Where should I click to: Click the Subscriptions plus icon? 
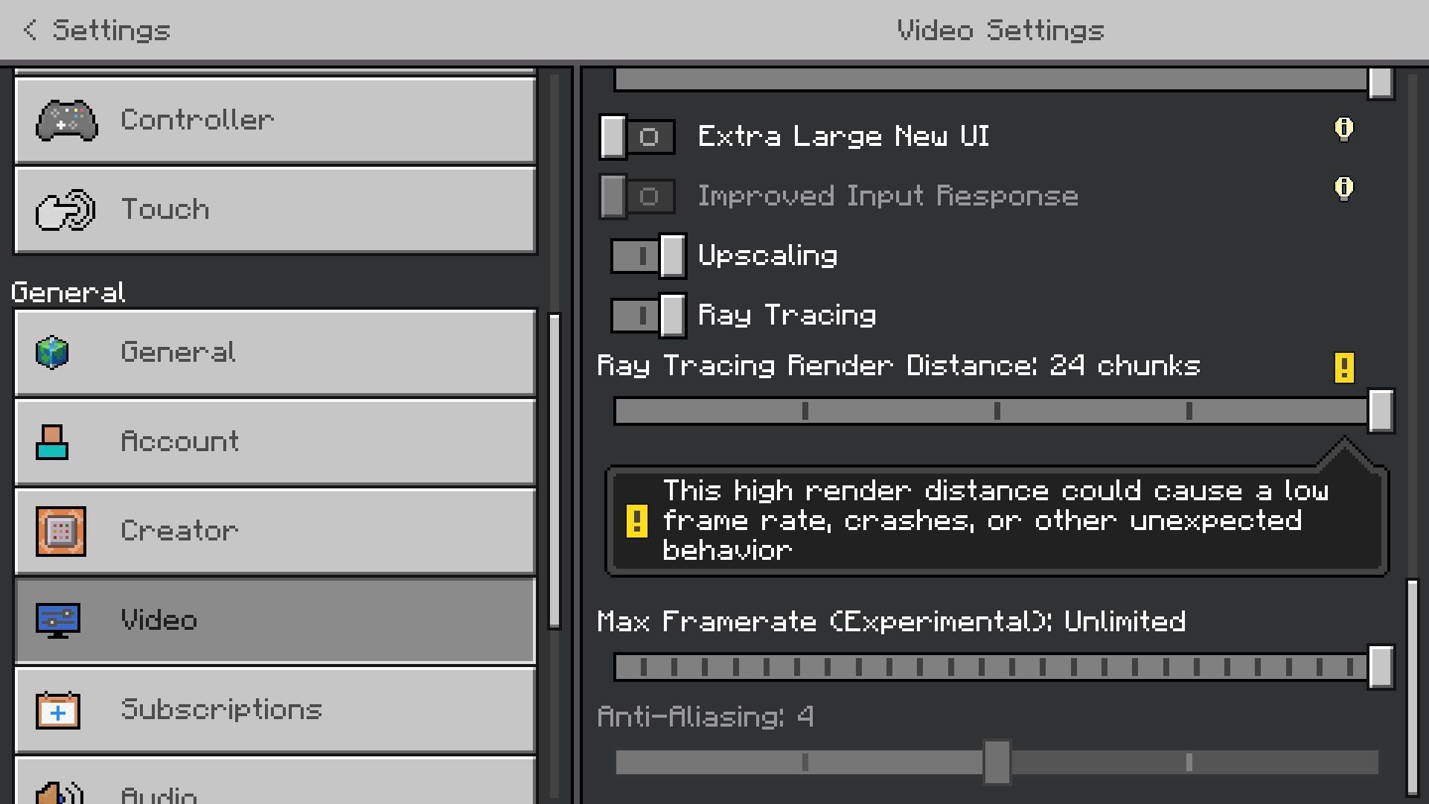point(57,712)
